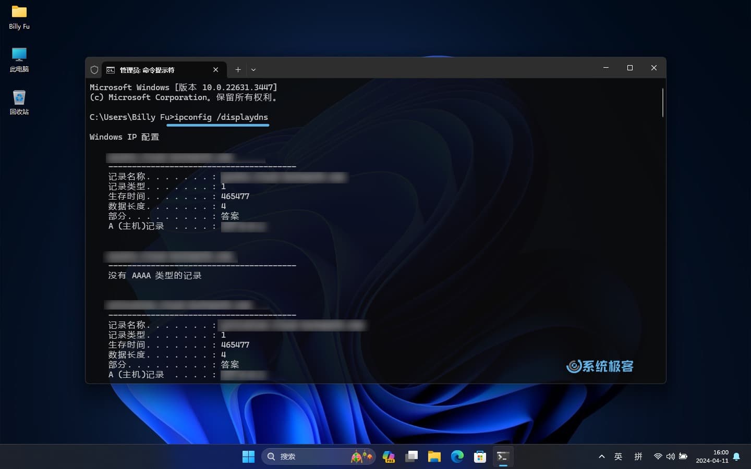Select the 管理员: 命令提示符 tab
Screen dimensions: 751x469
click(164, 70)
